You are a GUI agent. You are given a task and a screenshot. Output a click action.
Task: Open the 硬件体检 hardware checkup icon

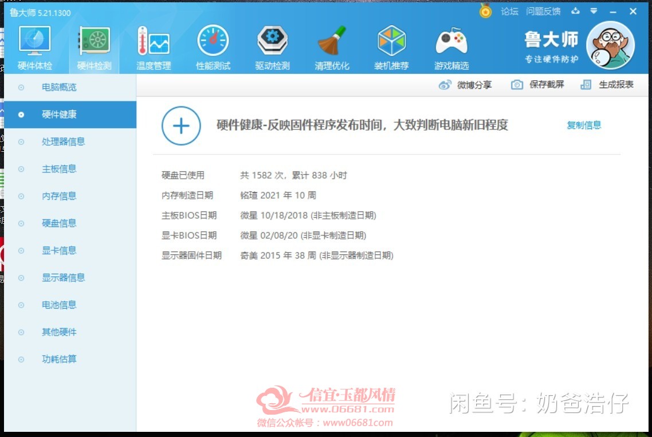[34, 41]
